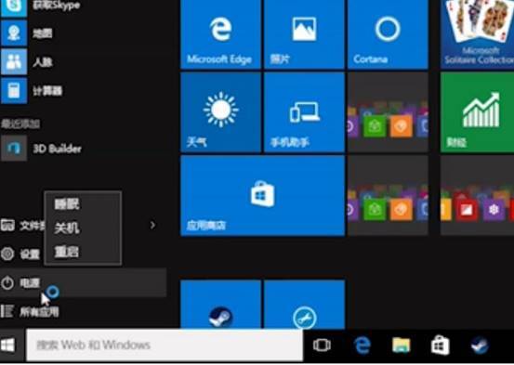Viewport: 514px width, 365px height.
Task: Launch the Cortana tile
Action: (x=388, y=34)
